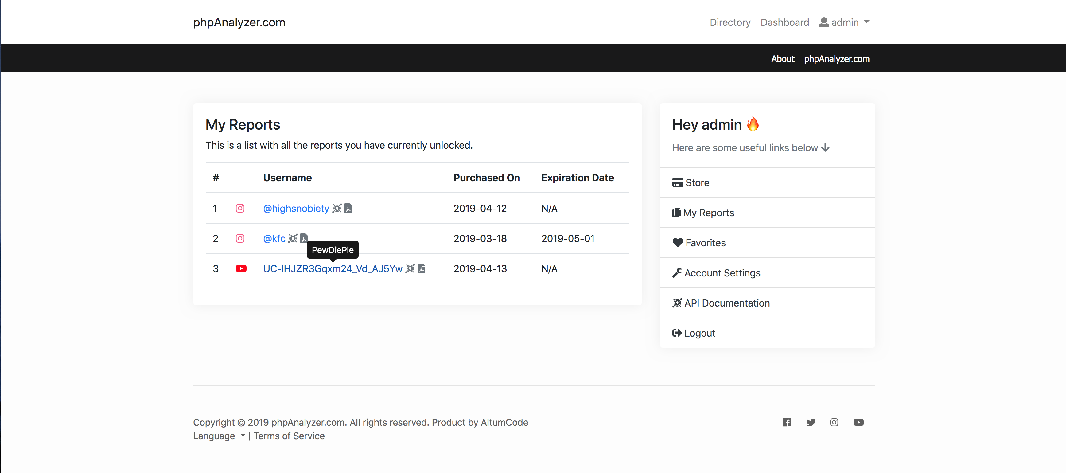
Task: Select Favorites in sidebar
Action: click(705, 243)
